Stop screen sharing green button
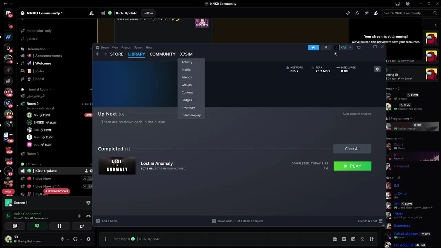The image size is (441, 248). [37, 226]
